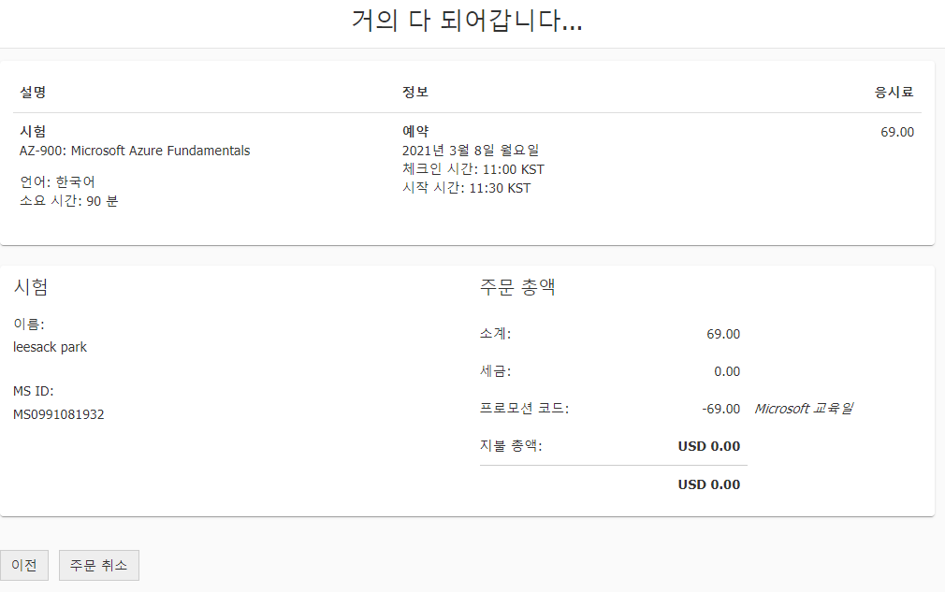This screenshot has height=592, width=945.
Task: Click the 이름: label
Action: tap(28, 324)
